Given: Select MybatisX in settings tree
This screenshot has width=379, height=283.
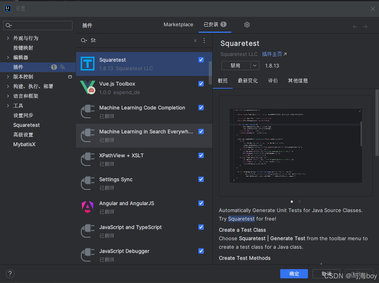Looking at the screenshot, I should (x=24, y=145).
